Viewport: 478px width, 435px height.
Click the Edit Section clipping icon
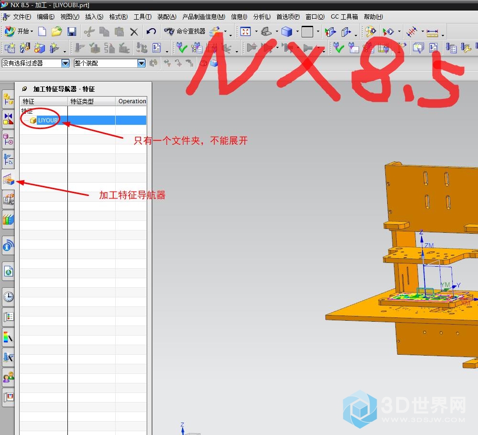tap(330, 32)
